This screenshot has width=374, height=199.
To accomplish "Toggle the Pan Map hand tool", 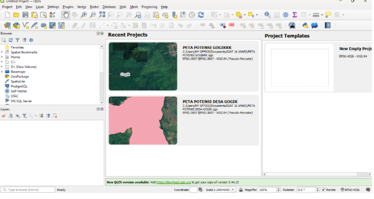I will tap(65, 15).
